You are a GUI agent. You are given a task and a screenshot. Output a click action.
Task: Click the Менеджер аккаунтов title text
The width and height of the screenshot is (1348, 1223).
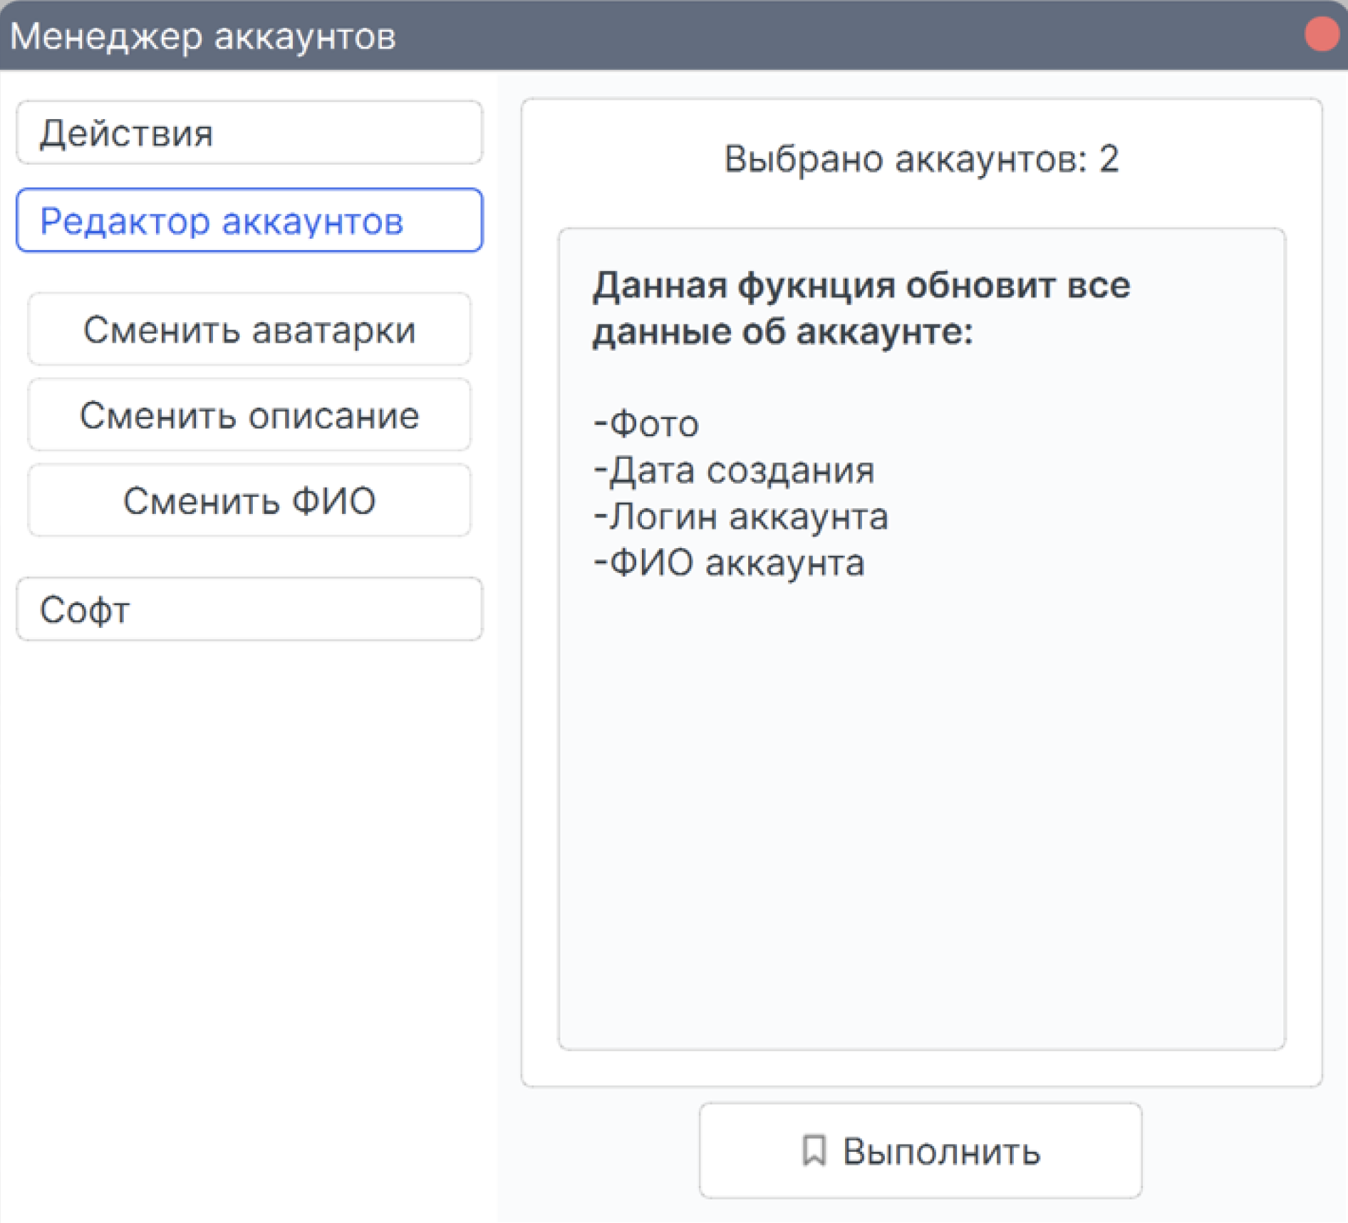pos(203,36)
